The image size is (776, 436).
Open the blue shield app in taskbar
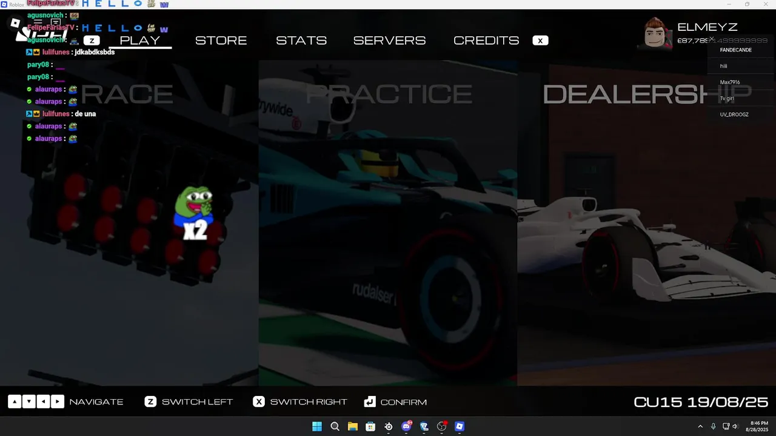coord(424,426)
